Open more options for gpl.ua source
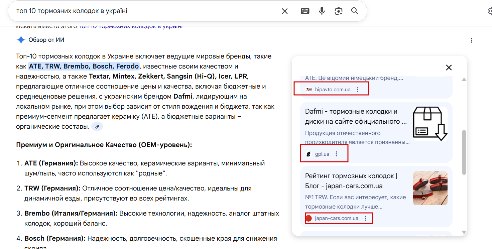Screen dimensions: 492x249 (336, 154)
